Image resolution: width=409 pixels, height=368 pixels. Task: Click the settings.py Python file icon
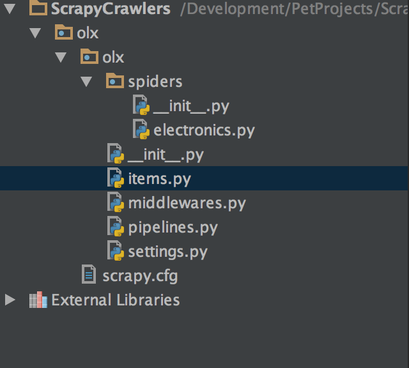(116, 251)
